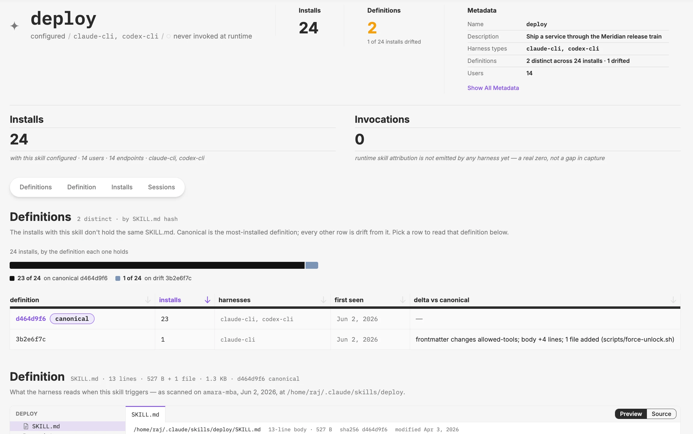Sort by delta vs canonical arrow

click(x=673, y=300)
